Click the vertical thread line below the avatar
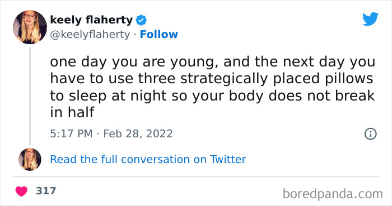The width and height of the screenshot is (392, 206). [30, 96]
